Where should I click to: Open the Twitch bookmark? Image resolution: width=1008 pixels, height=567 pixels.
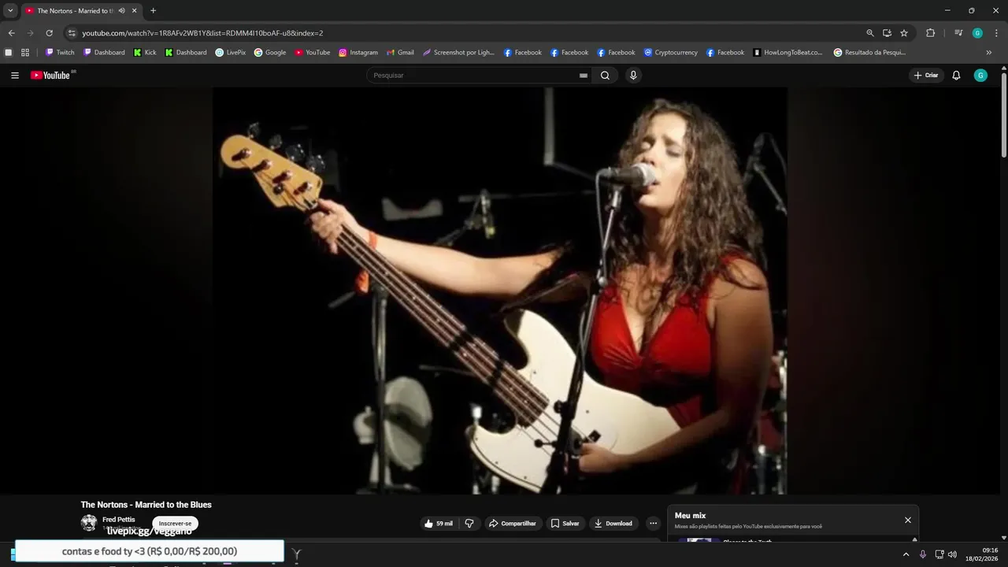coord(60,53)
